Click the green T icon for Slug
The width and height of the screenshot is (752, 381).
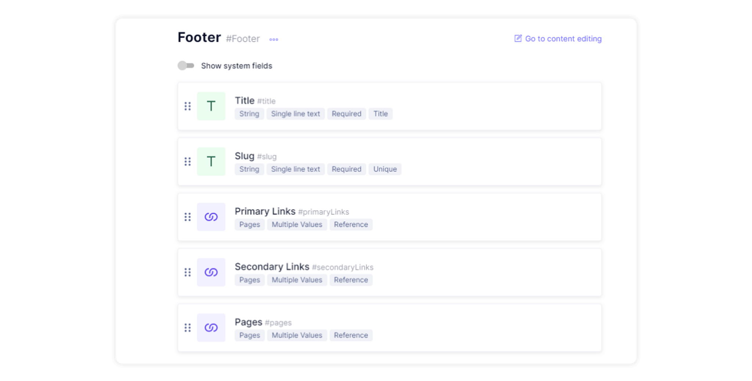(x=211, y=162)
